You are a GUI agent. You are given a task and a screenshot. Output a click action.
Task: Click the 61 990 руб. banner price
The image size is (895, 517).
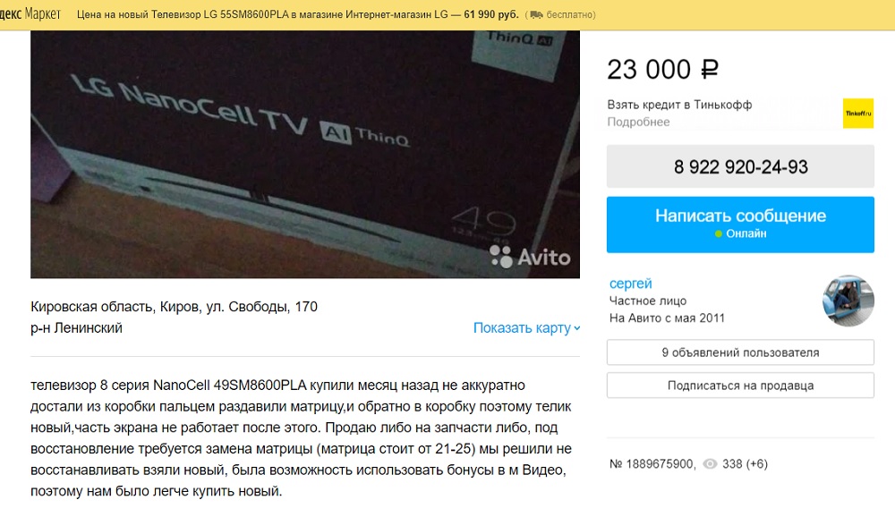click(490, 15)
